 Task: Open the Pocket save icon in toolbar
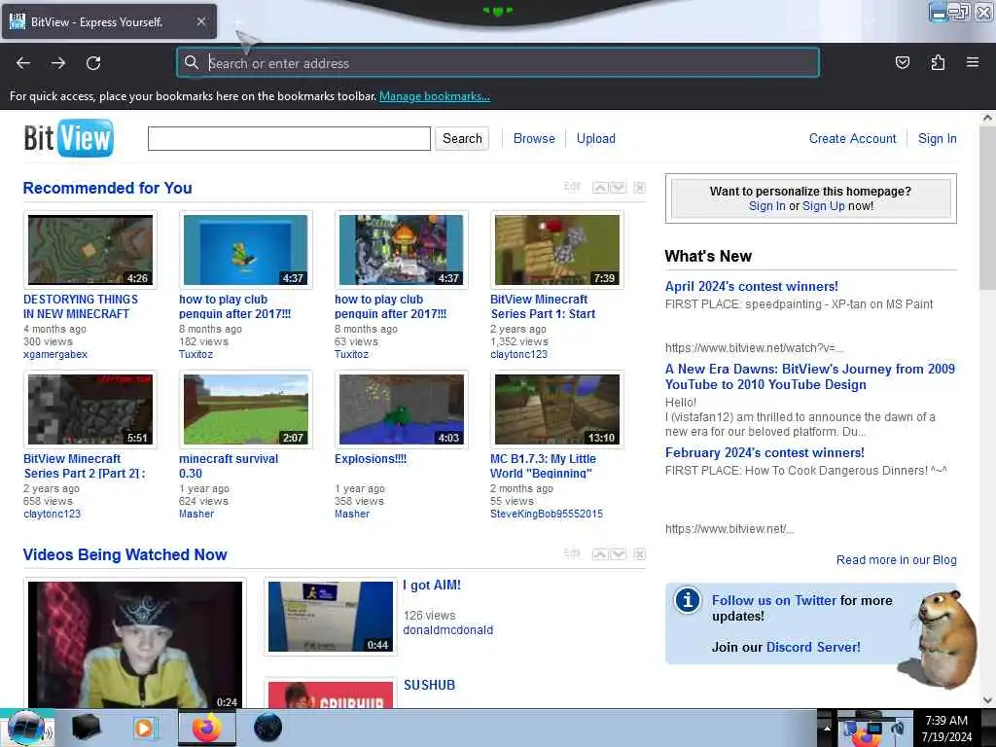coord(902,62)
